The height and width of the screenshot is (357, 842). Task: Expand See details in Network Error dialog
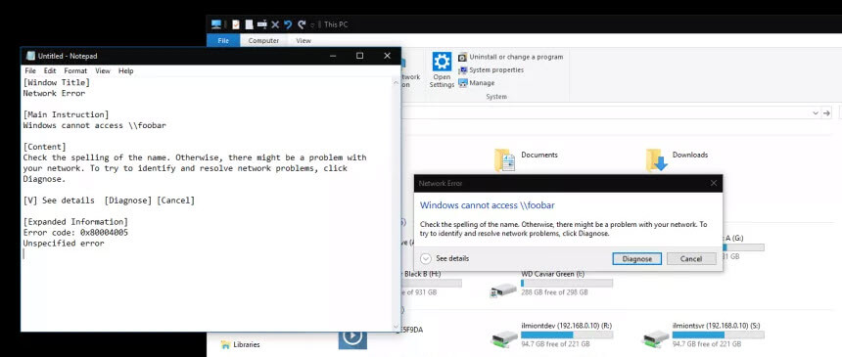point(444,259)
